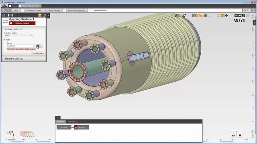Expand the collapsed right side panel arrow

(x=254, y=22)
